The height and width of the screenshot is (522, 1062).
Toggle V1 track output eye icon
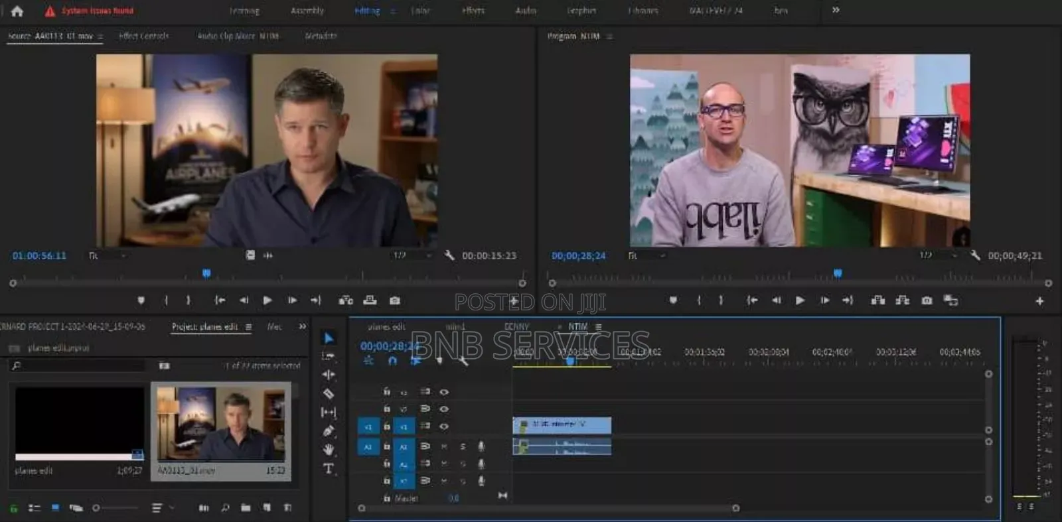click(x=444, y=426)
